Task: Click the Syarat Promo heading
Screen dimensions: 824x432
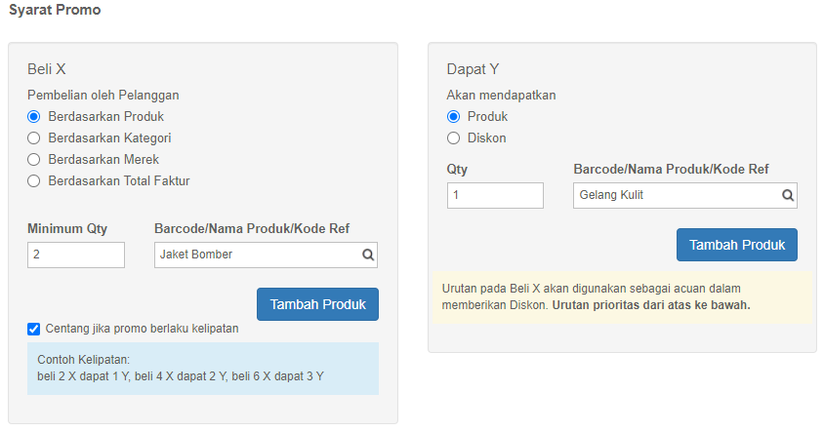Action: coord(55,10)
